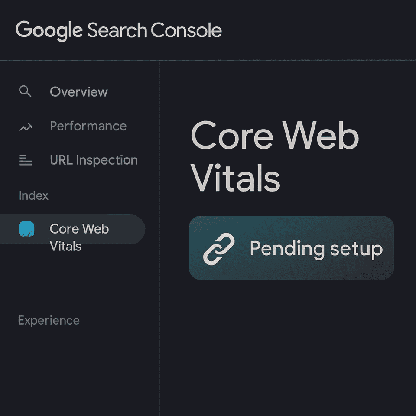Select the URL Inspection lines icon
Image resolution: width=416 pixels, height=416 pixels.
[x=25, y=160]
